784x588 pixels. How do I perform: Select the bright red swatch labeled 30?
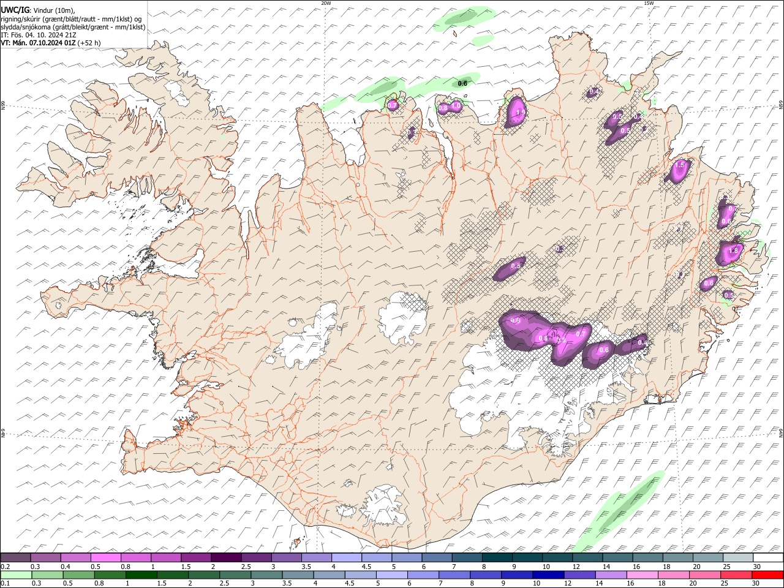pyautogui.click(x=767, y=575)
